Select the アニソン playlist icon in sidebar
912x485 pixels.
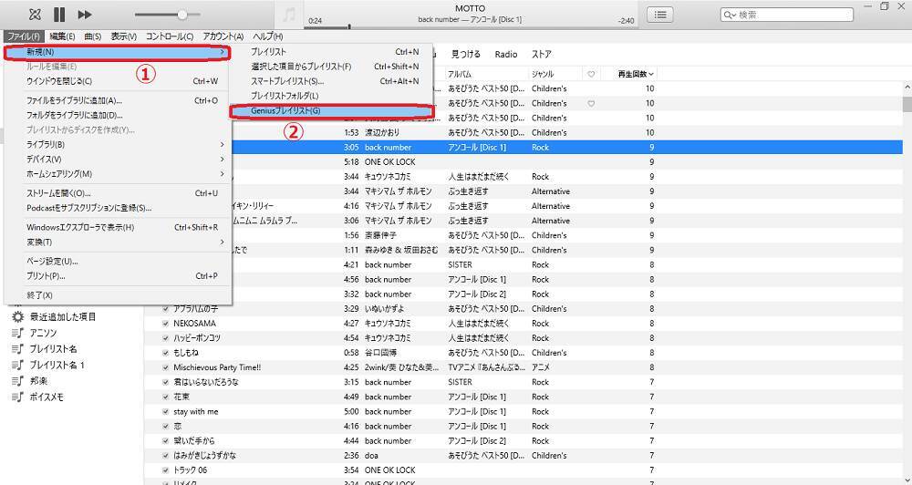[17, 333]
